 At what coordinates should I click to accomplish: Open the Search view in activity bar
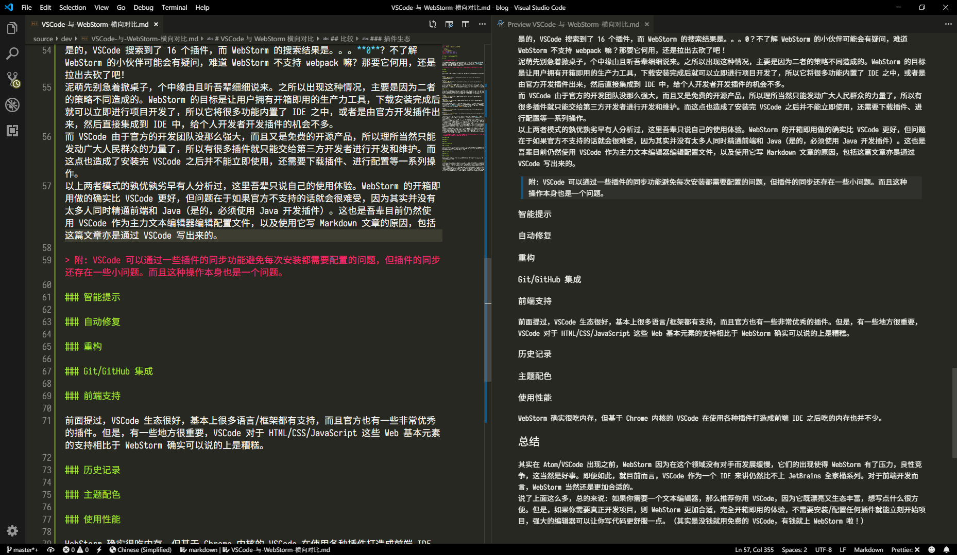[12, 53]
